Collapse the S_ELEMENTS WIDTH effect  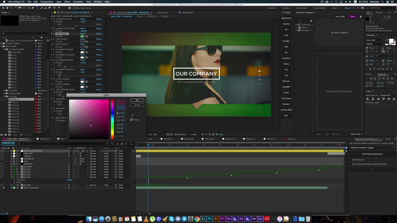click(x=51, y=60)
